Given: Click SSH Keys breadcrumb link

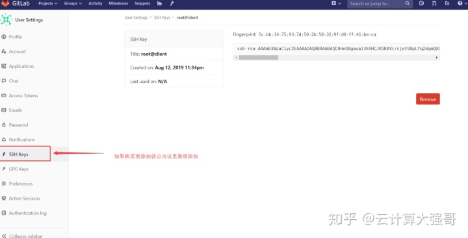Looking at the screenshot, I should click(162, 18).
